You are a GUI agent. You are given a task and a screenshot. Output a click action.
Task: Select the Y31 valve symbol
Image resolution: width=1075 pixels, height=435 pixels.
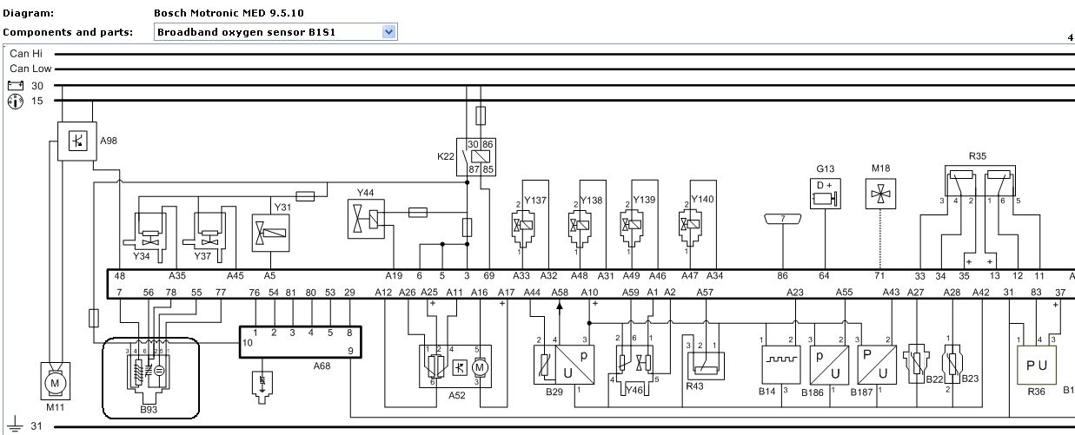pyautogui.click(x=270, y=232)
